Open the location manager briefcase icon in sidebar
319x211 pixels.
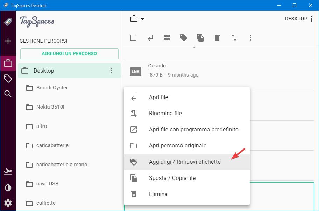8,63
